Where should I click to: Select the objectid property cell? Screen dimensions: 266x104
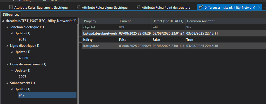[x=100, y=27]
